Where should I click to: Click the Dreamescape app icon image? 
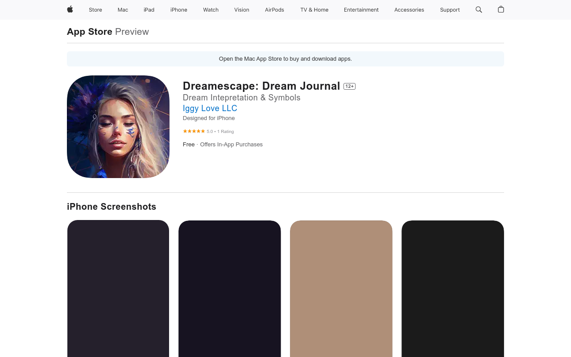pos(118,127)
